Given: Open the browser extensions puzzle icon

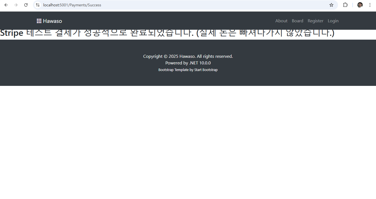Looking at the screenshot, I should pyautogui.click(x=345, y=5).
